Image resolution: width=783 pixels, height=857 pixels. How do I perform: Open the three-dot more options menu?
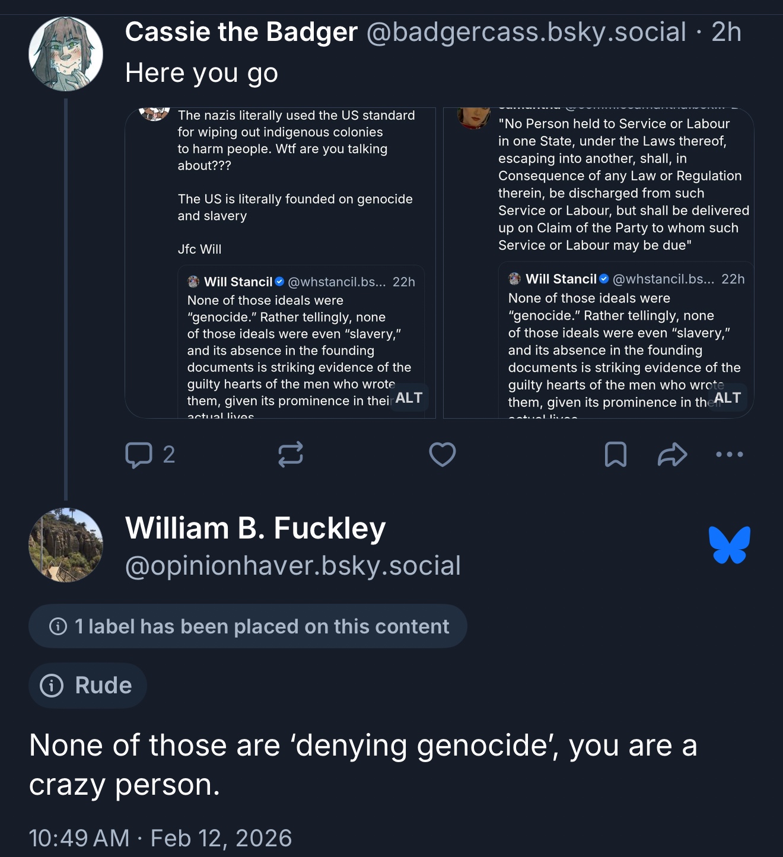pos(729,455)
